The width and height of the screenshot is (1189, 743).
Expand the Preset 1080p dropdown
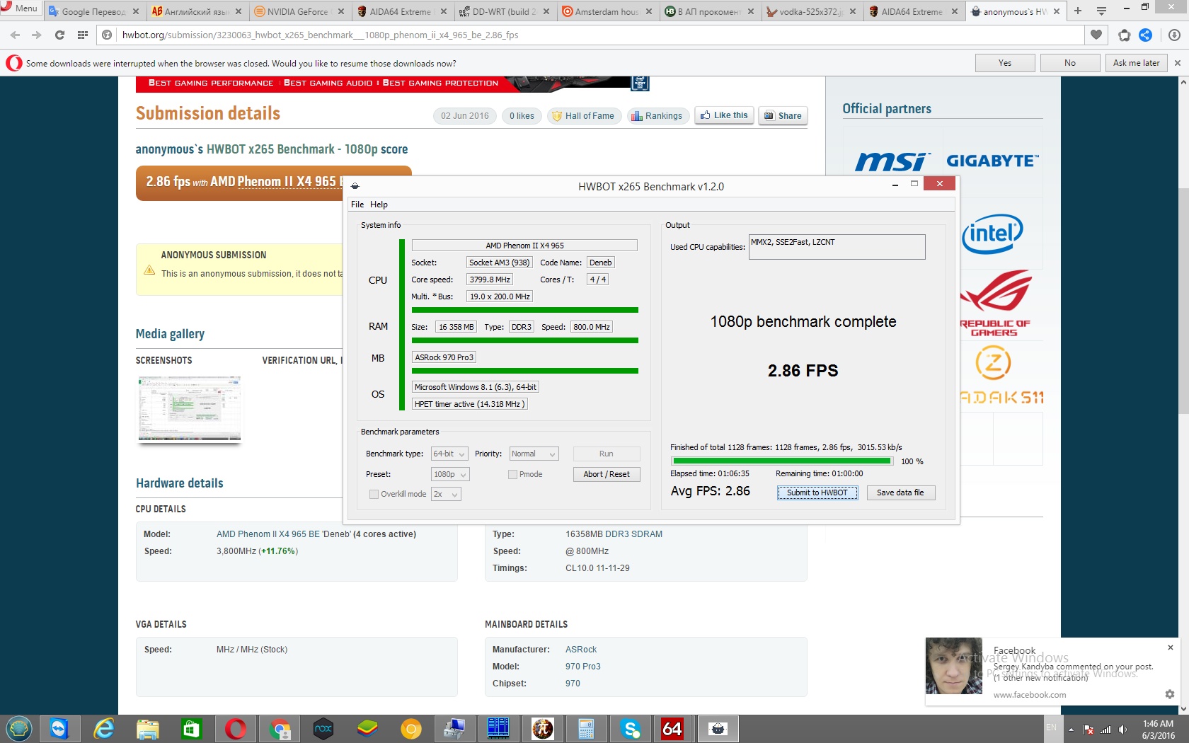(450, 474)
